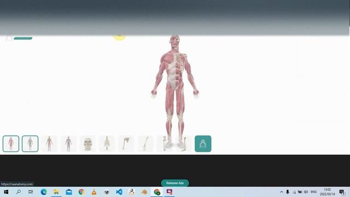Image resolution: width=350 pixels, height=197 pixels.
Task: Click the Remove Ads button
Action: (x=175, y=183)
